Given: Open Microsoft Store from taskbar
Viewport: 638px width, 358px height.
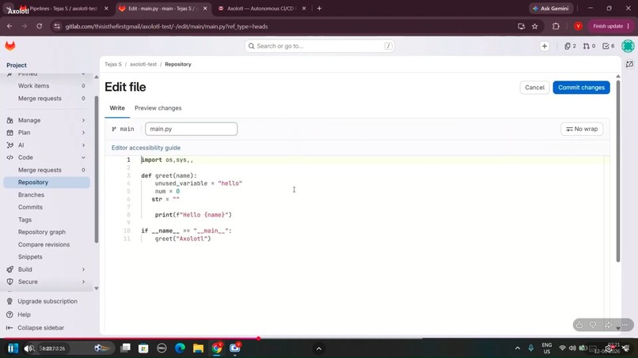Looking at the screenshot, I should [143, 349].
